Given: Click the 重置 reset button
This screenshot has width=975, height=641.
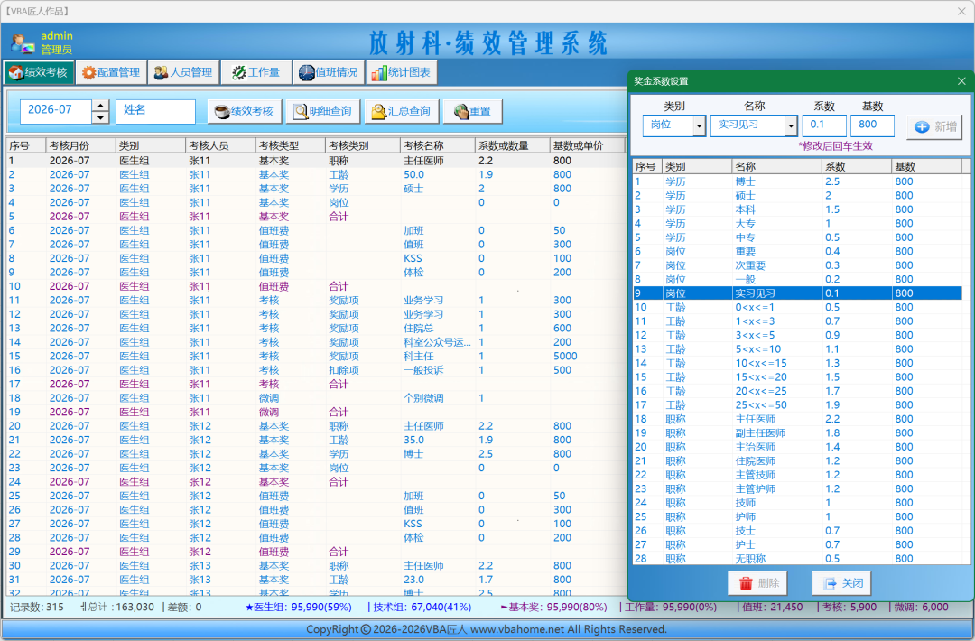Looking at the screenshot, I should coord(473,111).
